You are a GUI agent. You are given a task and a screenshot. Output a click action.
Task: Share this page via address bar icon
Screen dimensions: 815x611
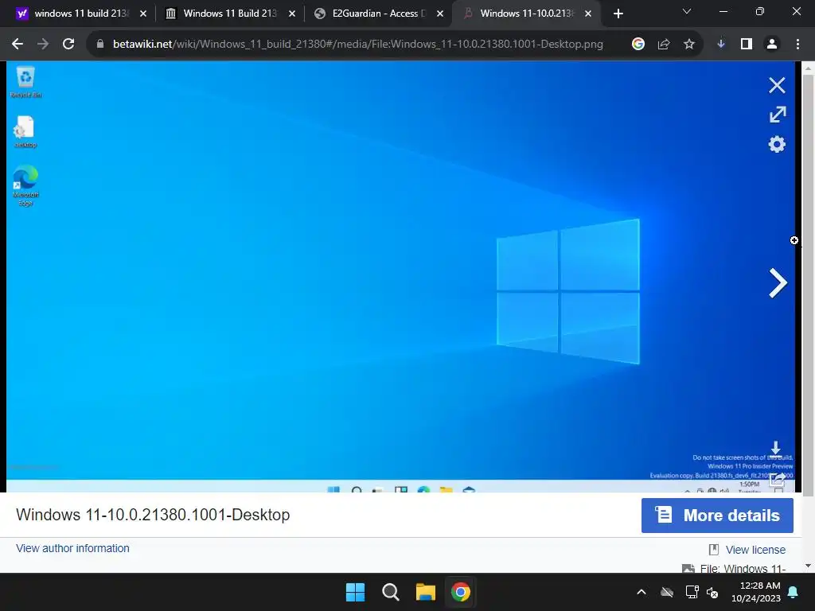[664, 45]
